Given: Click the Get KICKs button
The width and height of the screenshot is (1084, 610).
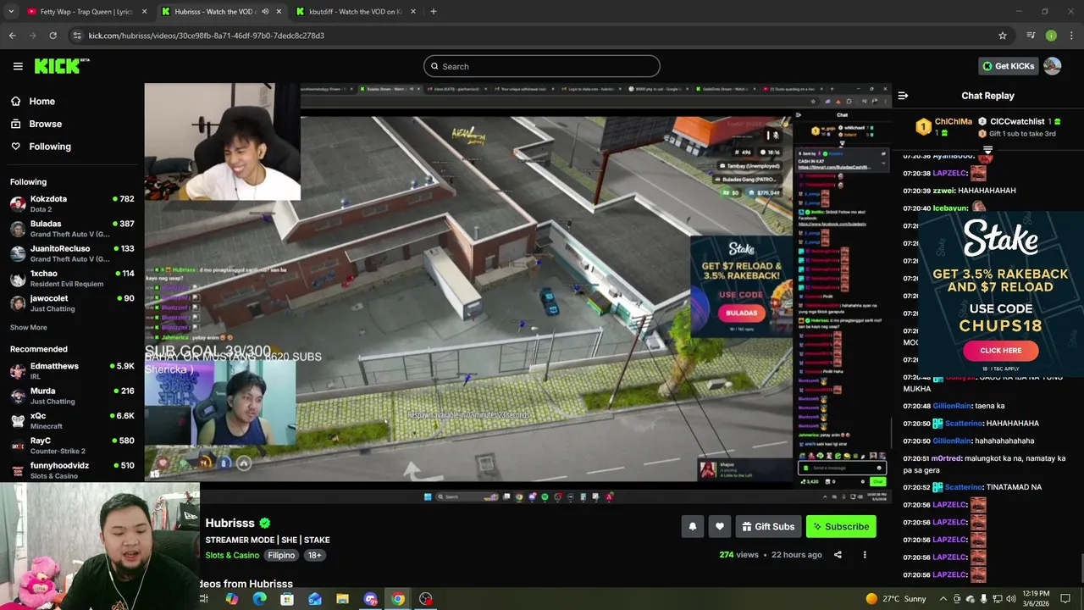Looking at the screenshot, I should (1008, 66).
